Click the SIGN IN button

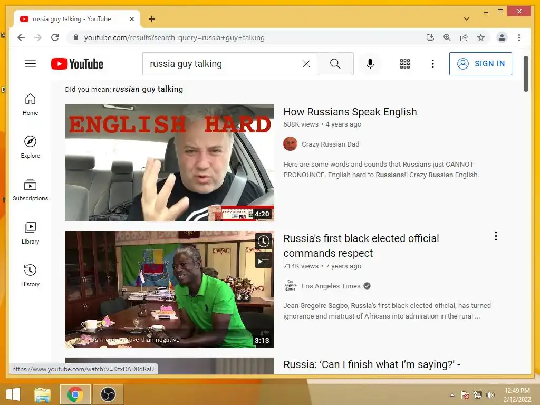click(x=480, y=64)
